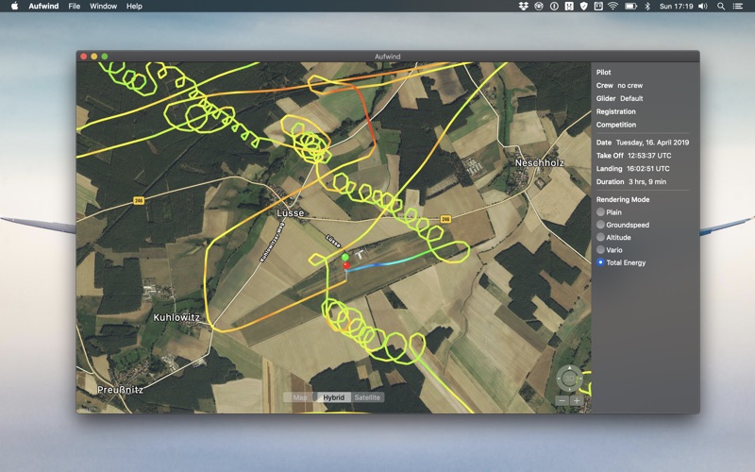
Task: Minimize the Aufwind window
Action: click(93, 57)
